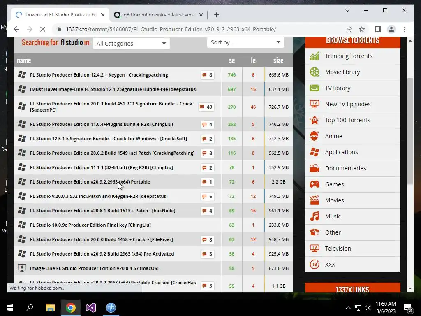Close the qBittorrent download tab
This screenshot has height=316, width=421.
(x=201, y=15)
